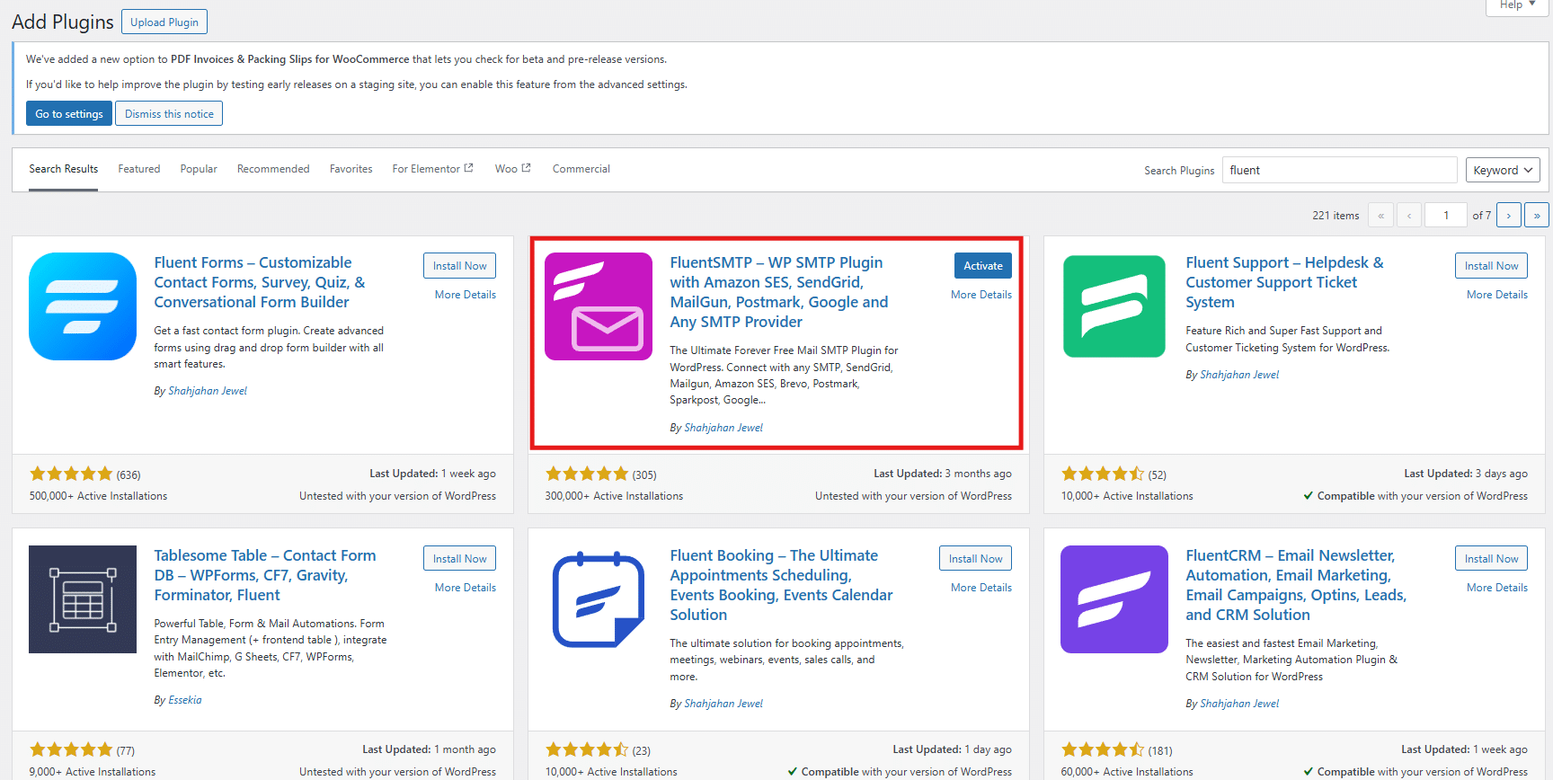The image size is (1553, 780).
Task: Open More Details for Fluent Support
Action: (x=1496, y=295)
